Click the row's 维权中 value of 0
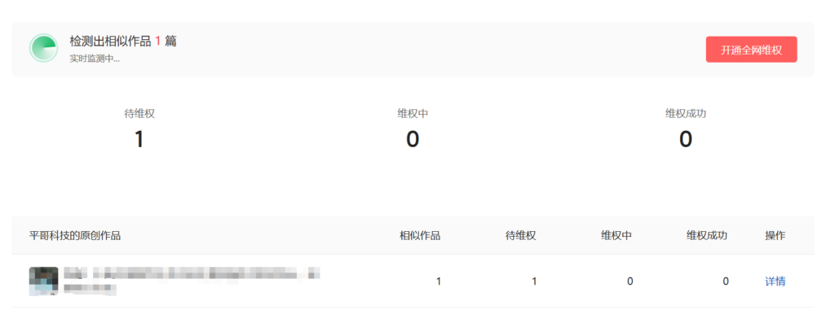The image size is (835, 327). tap(630, 281)
